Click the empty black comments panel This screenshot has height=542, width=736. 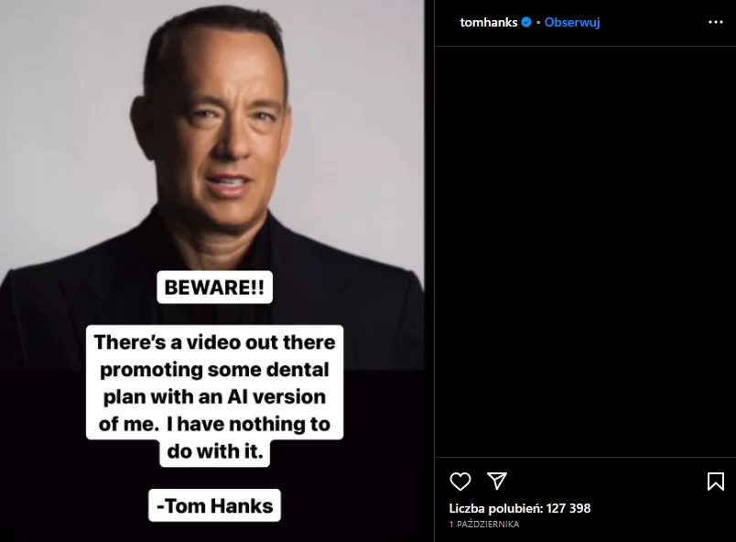585,252
